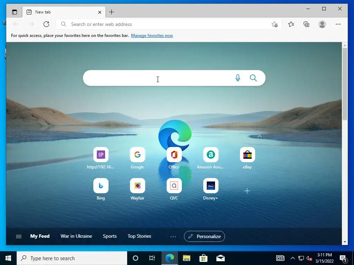Screen dimensions: 354x265
Task: Add a new quick link site
Action: 247,191
